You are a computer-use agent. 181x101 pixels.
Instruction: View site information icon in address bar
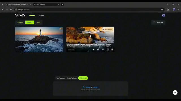point(16,10)
